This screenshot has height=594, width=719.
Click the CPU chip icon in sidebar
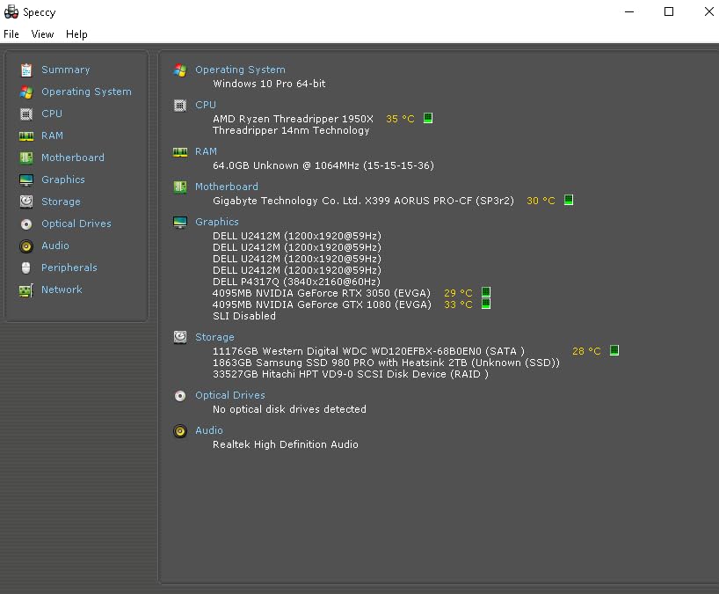(26, 114)
